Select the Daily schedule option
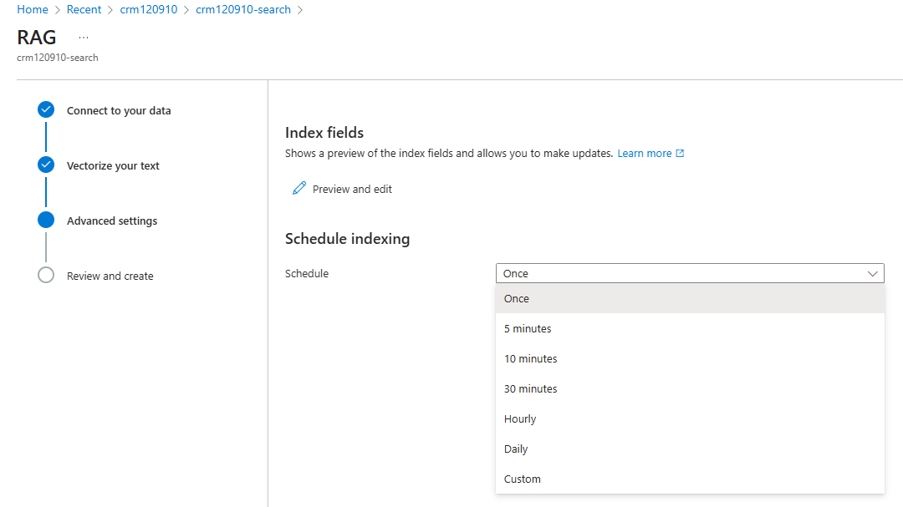The image size is (903, 507). [690, 449]
